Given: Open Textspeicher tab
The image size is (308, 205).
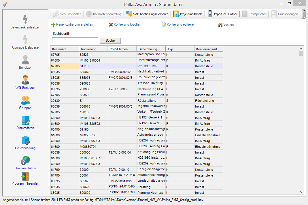Looking at the screenshot, I should pyautogui.click(x=258, y=14).
